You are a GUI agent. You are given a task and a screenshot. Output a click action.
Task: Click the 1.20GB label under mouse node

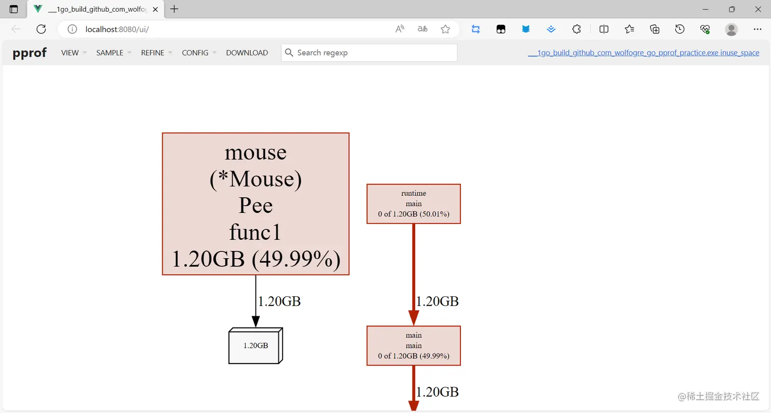pyautogui.click(x=279, y=301)
